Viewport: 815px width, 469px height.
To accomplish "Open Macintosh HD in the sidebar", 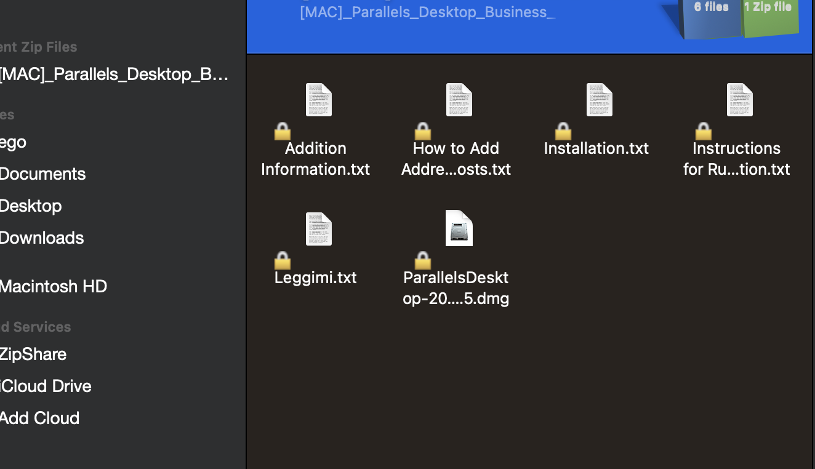I will tap(54, 287).
